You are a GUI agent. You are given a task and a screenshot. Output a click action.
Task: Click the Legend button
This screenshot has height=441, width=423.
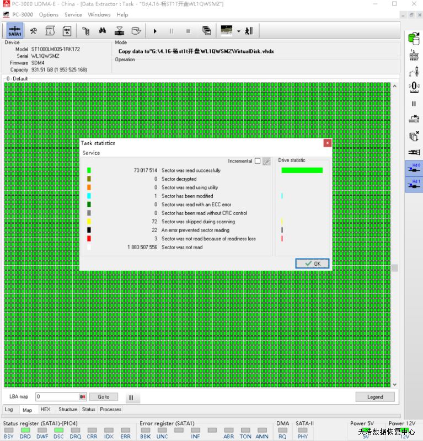375,397
